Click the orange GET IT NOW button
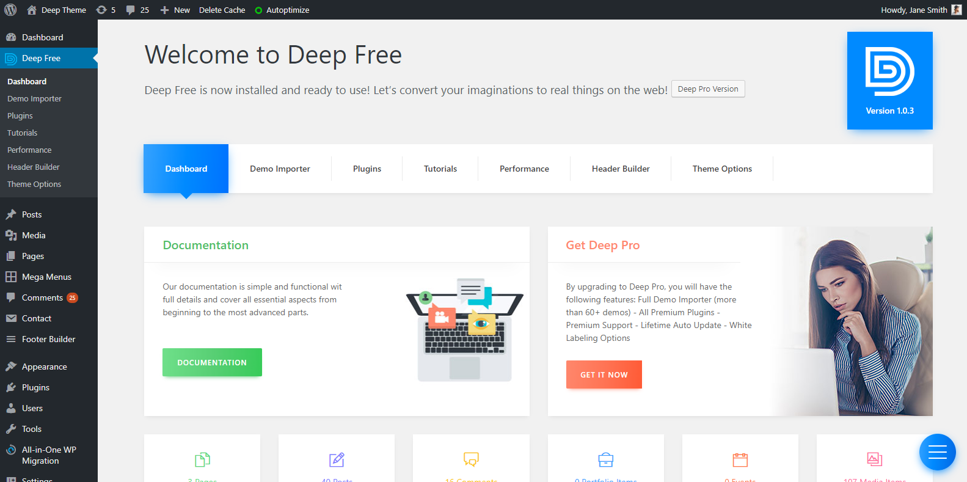This screenshot has width=967, height=482. [x=604, y=374]
